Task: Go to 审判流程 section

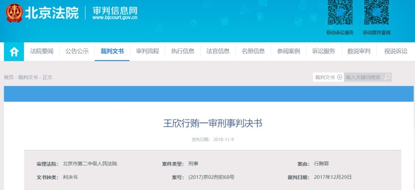Action: (147, 51)
